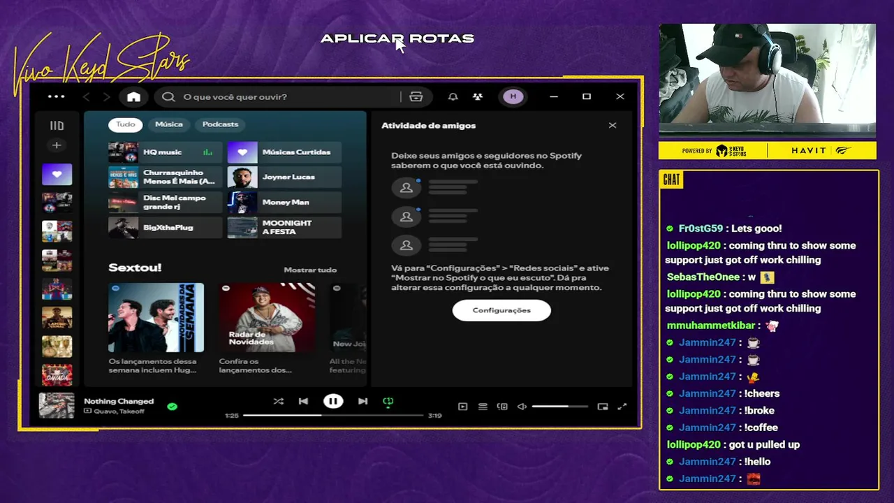Click the now playing album cover
Viewport: 894px width, 503px height.
[57, 406]
